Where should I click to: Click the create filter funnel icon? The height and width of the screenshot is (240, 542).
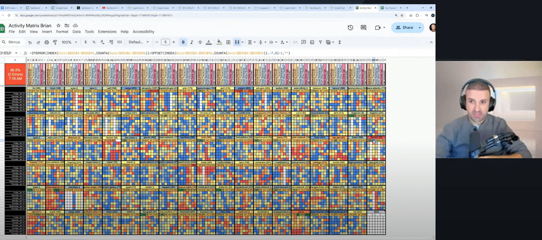(x=320, y=42)
